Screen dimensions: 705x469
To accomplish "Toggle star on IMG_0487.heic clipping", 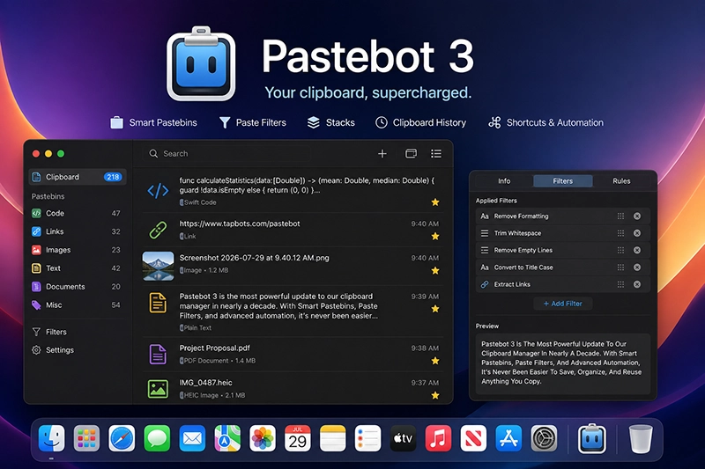I will pyautogui.click(x=435, y=395).
